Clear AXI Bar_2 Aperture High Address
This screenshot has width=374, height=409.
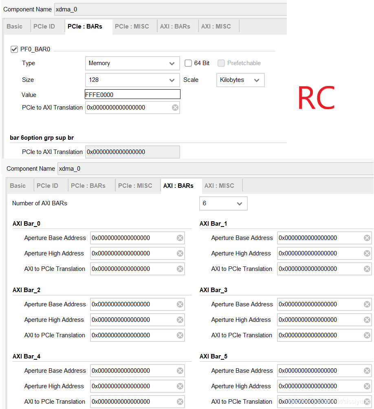pyautogui.click(x=180, y=320)
